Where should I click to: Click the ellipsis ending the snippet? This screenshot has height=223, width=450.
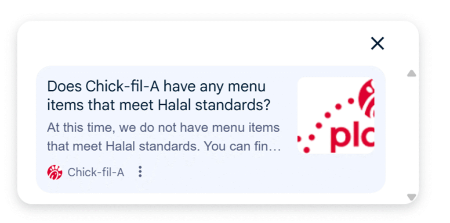(276, 147)
